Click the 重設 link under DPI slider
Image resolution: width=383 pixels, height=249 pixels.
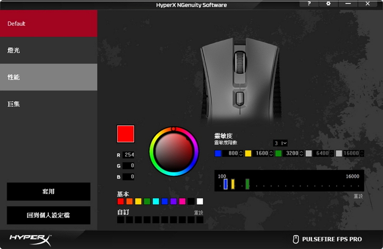pyautogui.click(x=358, y=196)
